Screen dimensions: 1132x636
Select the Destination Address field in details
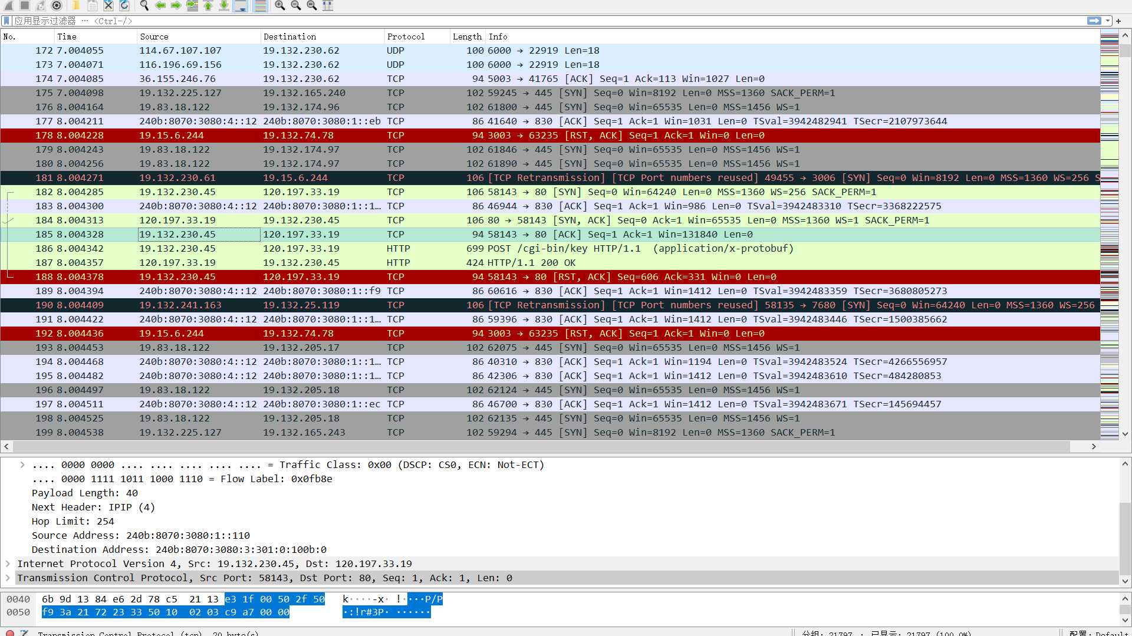179,550
